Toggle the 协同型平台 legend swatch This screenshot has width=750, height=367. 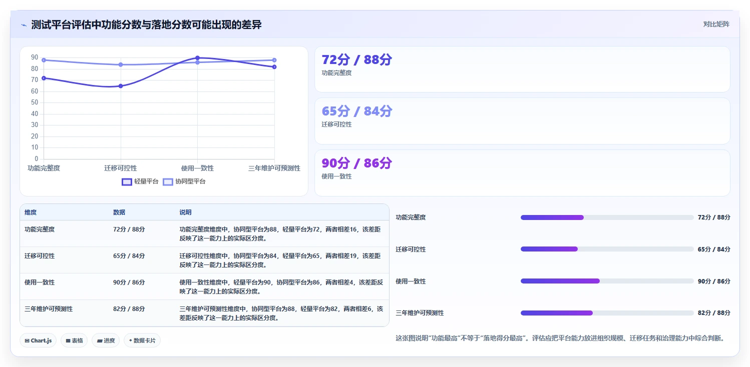tap(168, 181)
